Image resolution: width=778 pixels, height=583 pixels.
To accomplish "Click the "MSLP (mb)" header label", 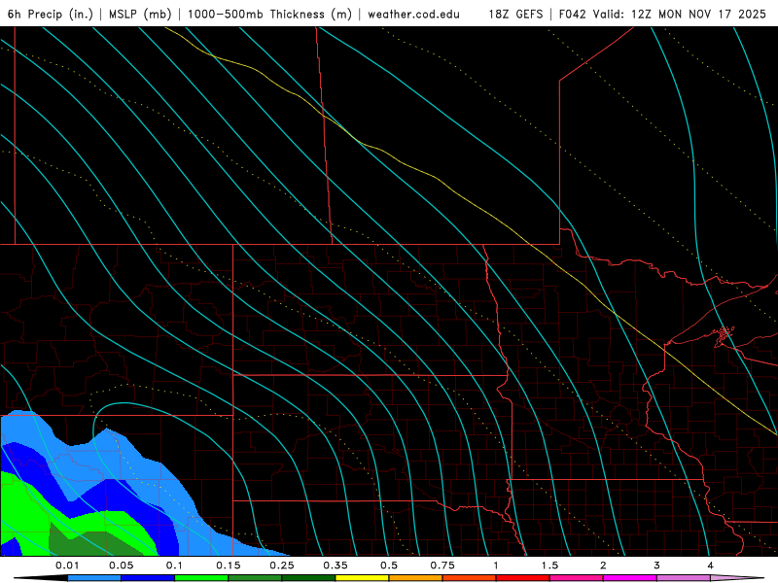I will click(140, 14).
